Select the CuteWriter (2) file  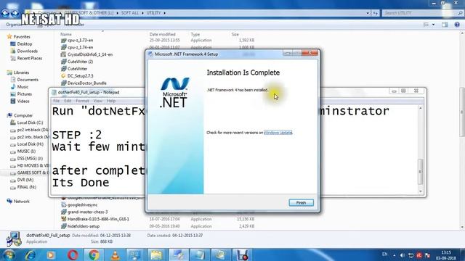pos(80,62)
